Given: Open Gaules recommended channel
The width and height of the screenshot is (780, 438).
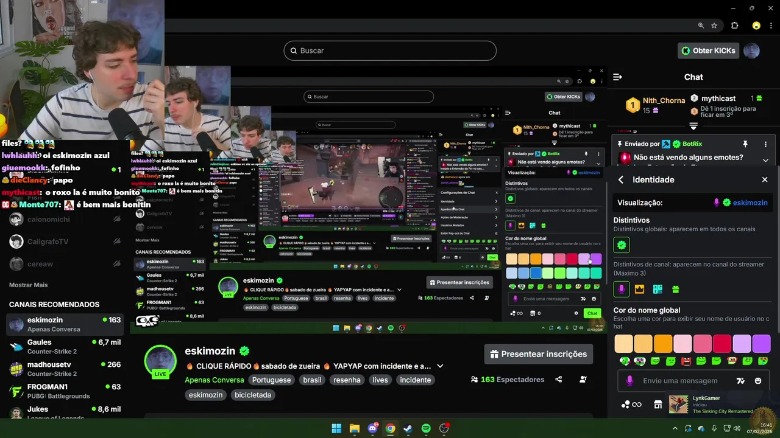Looking at the screenshot, I should (x=65, y=347).
